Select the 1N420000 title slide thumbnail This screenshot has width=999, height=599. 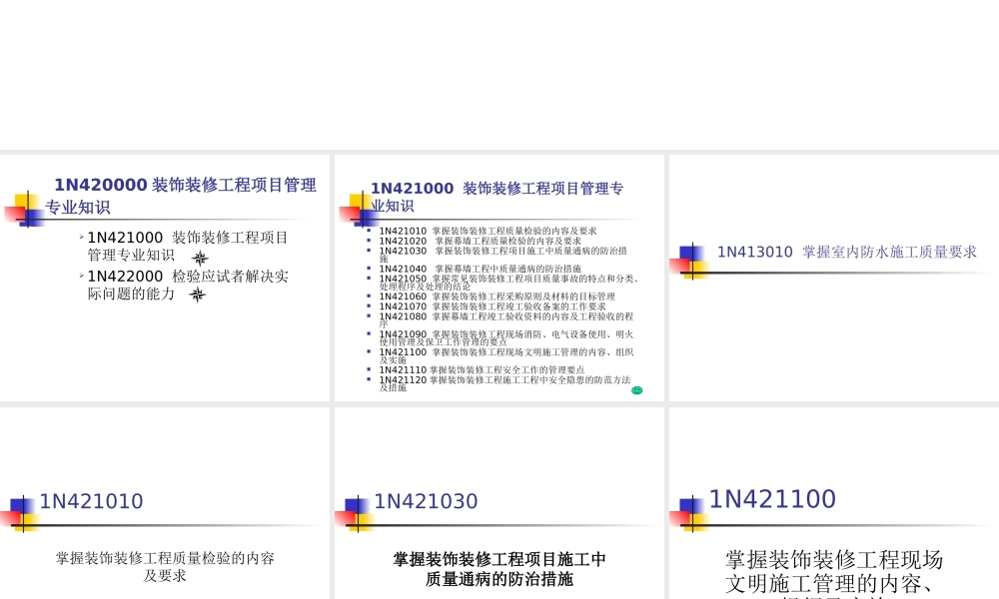click(x=165, y=275)
